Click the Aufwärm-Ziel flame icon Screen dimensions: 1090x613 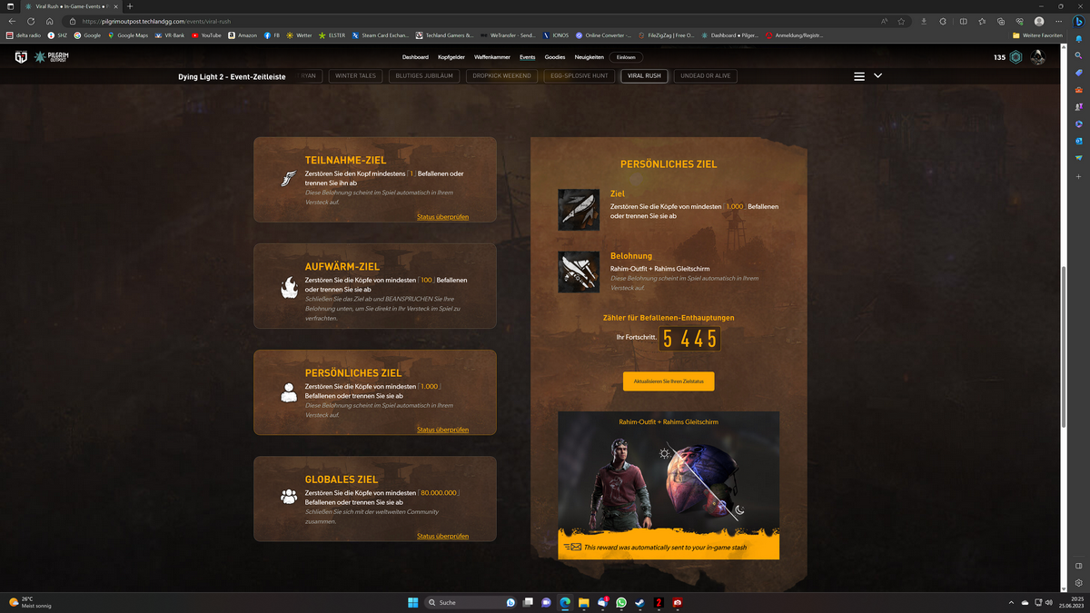(x=289, y=288)
